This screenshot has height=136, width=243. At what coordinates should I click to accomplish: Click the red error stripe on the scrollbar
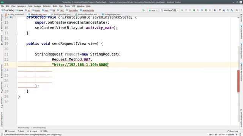tap(238, 81)
